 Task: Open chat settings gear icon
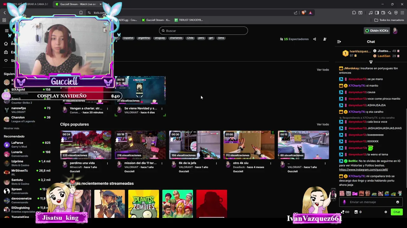click(386, 212)
